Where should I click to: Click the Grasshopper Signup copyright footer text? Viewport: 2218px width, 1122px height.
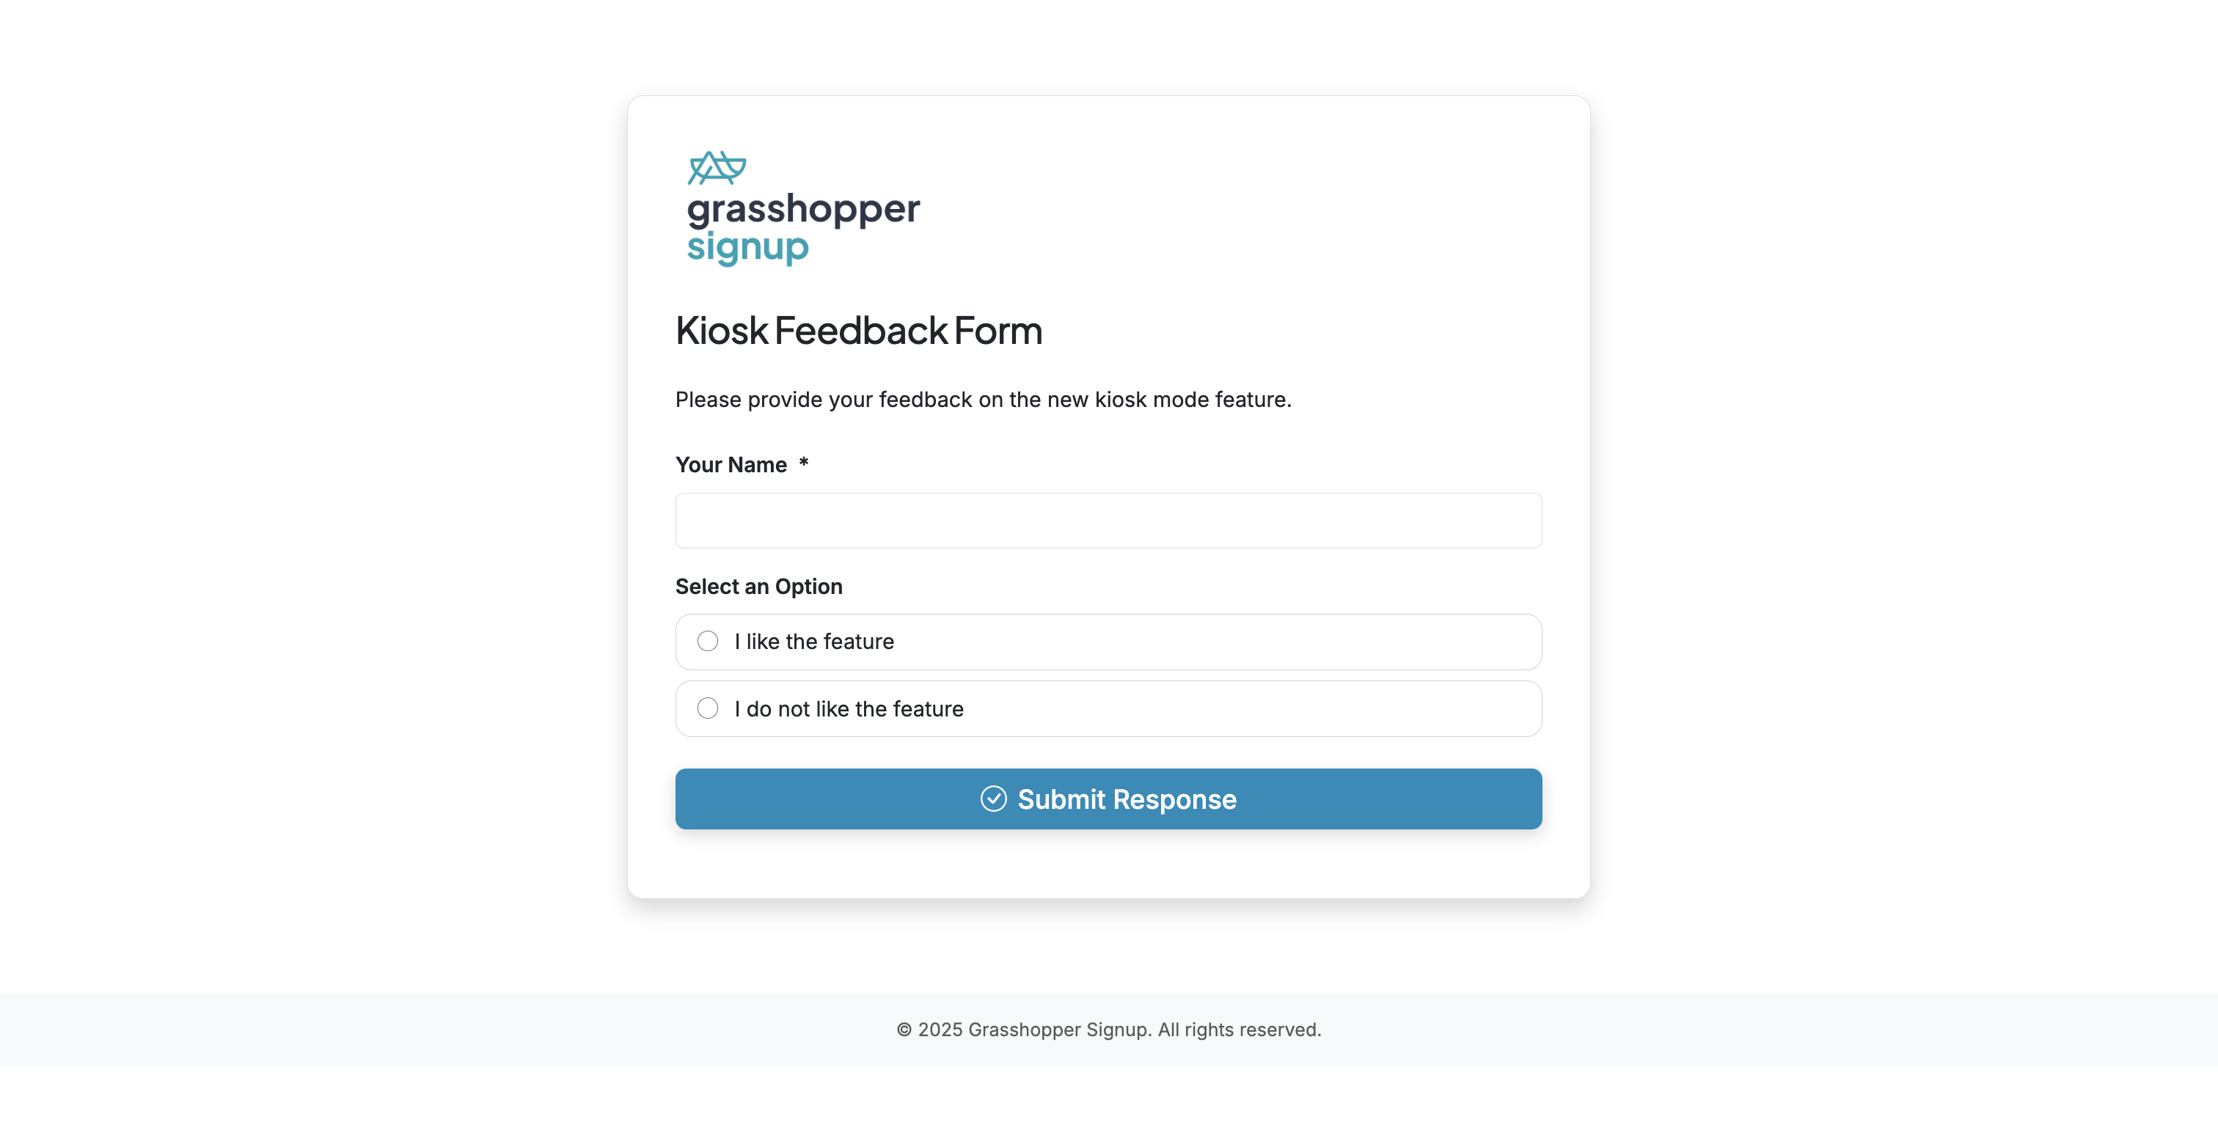coord(1108,1029)
